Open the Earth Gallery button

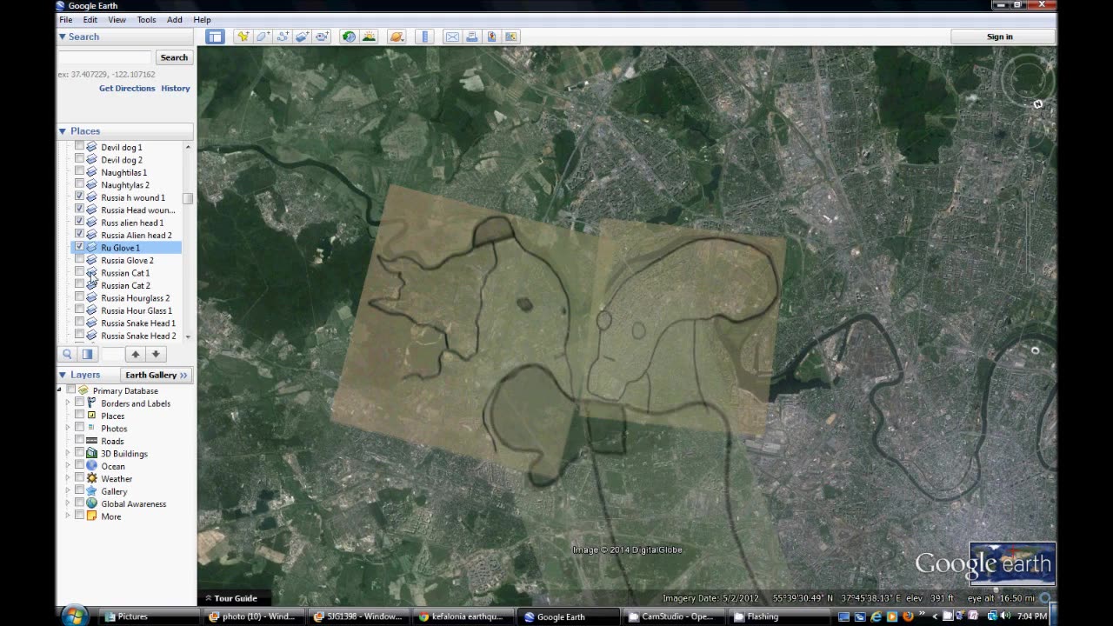tap(157, 375)
